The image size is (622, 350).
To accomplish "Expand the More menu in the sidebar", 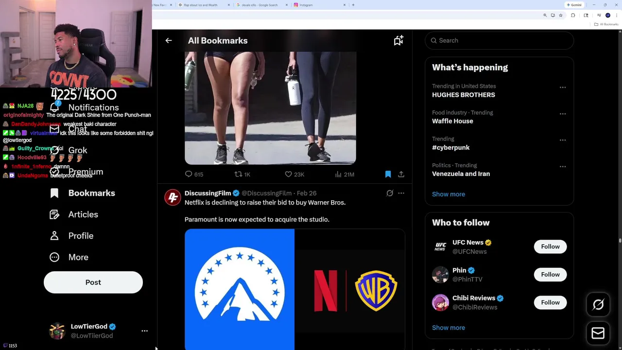I will (x=69, y=257).
